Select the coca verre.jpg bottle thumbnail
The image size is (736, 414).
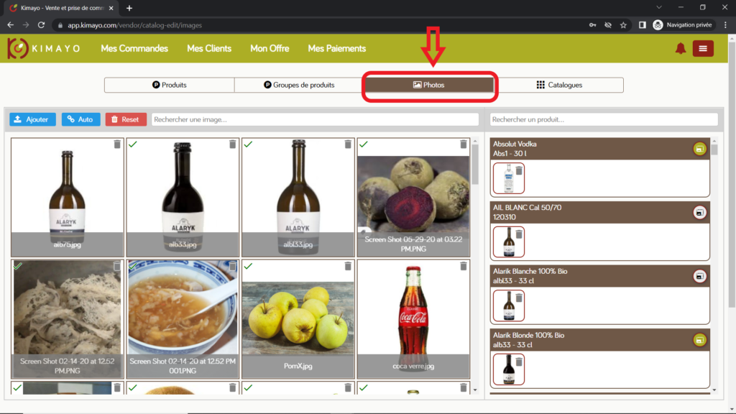point(413,319)
